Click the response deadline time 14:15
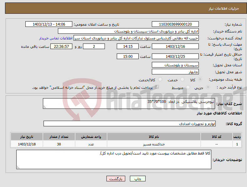The image size is (247, 187). pos(128,46)
